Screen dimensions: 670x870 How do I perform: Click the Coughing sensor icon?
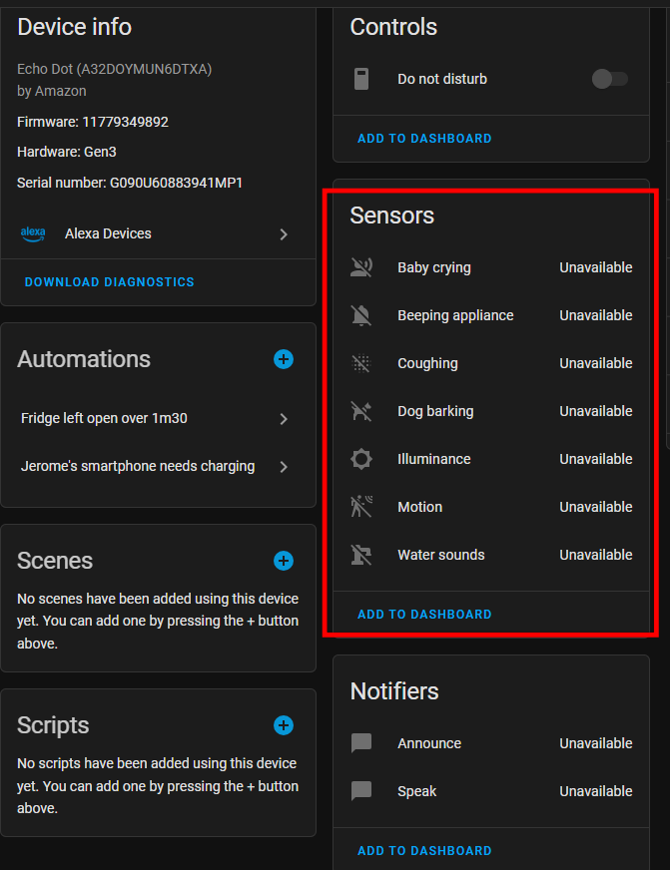click(x=361, y=363)
